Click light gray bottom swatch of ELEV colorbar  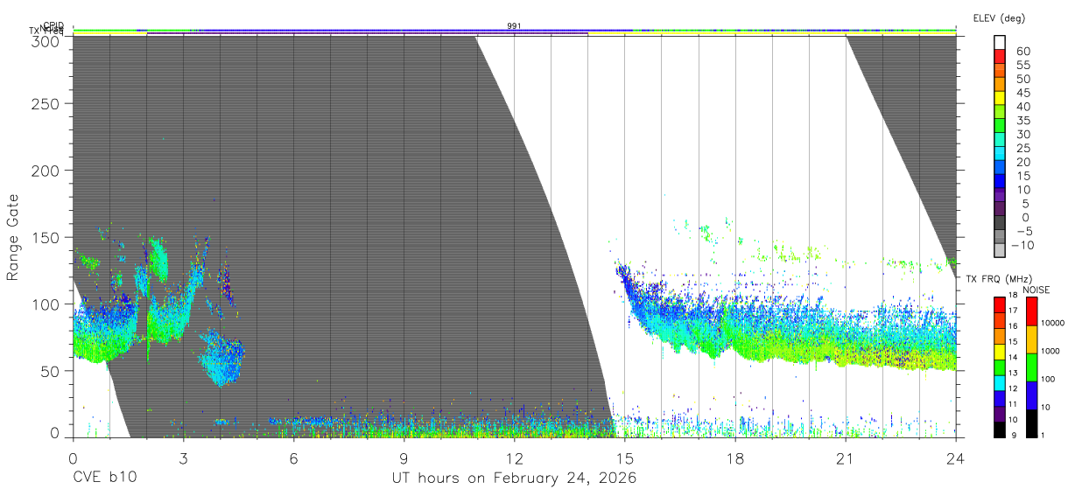[1001, 249]
